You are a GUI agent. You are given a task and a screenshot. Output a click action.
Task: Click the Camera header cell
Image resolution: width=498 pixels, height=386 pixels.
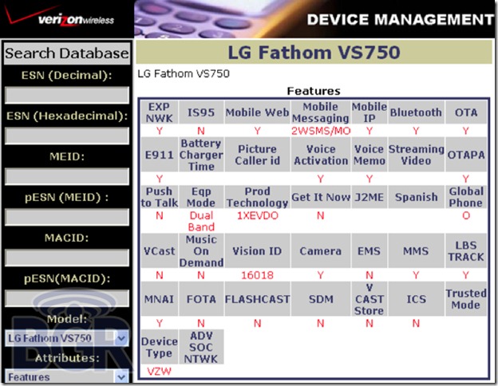pos(321,250)
